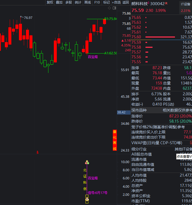Click the 细分行业 其他IT设备 row
Viewport: 192px width, 205px height.
click(161, 149)
